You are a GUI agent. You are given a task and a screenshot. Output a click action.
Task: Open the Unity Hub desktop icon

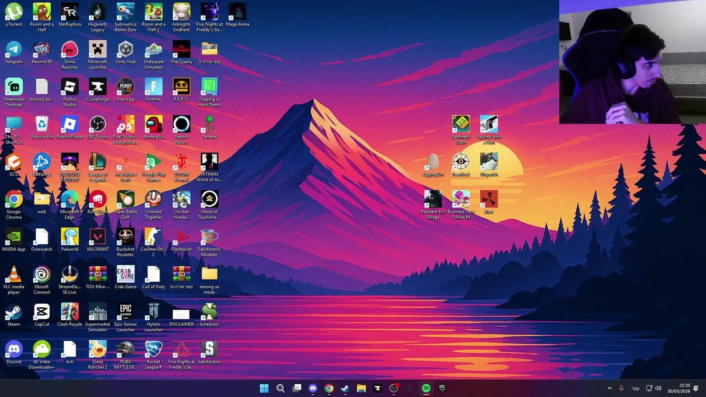tap(126, 53)
